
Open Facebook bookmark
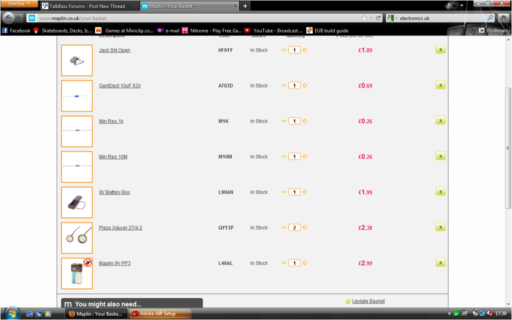tap(17, 30)
